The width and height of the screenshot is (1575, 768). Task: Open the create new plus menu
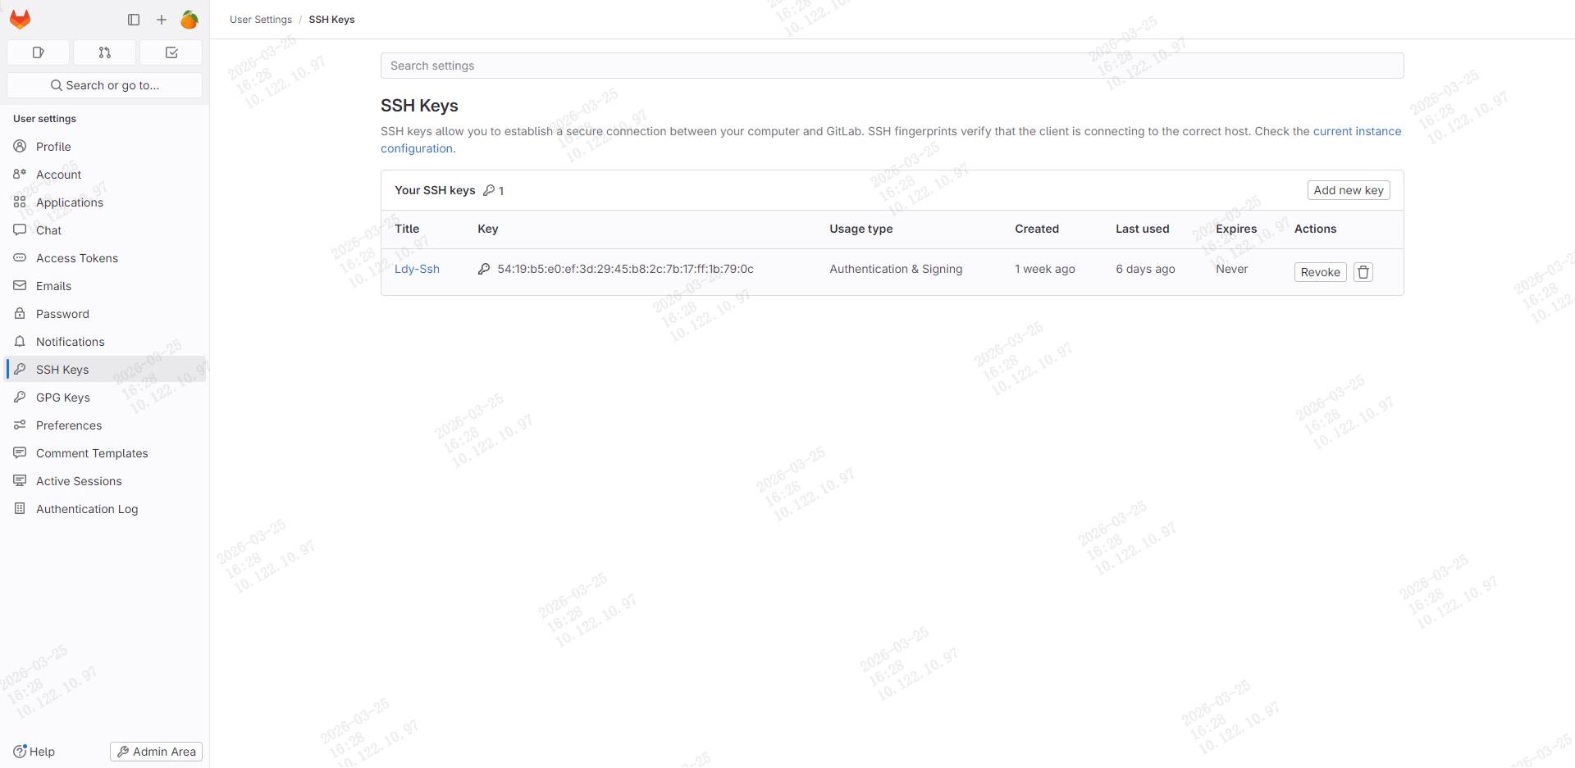[x=162, y=20]
